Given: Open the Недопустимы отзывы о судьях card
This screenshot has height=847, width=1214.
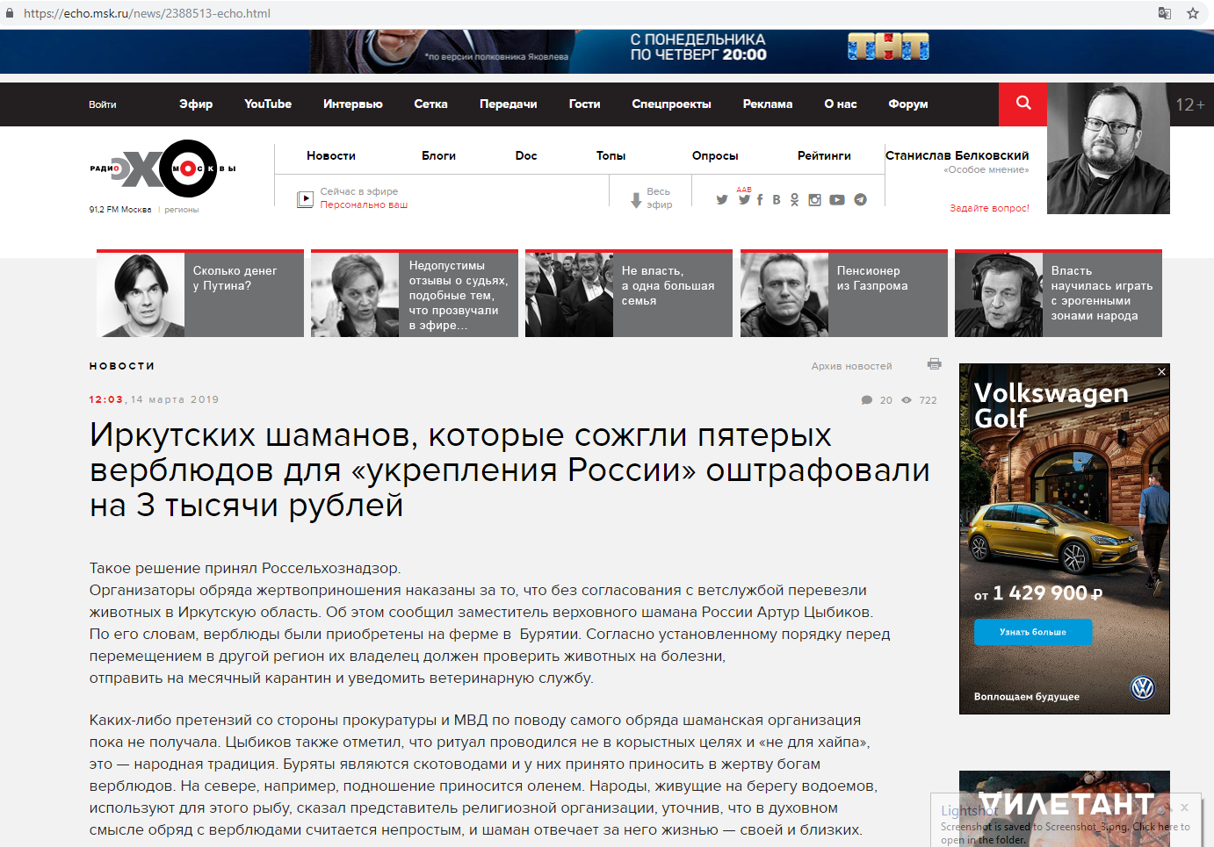Looking at the screenshot, I should tap(415, 294).
